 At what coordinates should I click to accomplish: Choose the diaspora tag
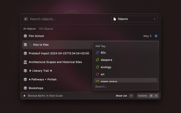(106, 60)
